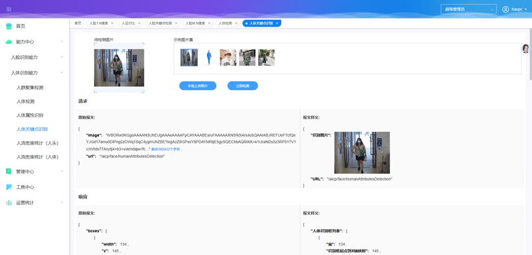The height and width of the screenshot is (255, 532).
Task: Click the 识别图片 image in request panel
Action: [362, 152]
